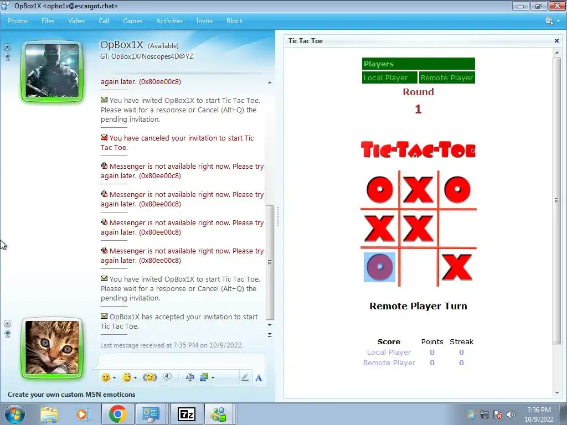Click the show menu icon at top right
This screenshot has width=567, height=425.
[x=549, y=21]
